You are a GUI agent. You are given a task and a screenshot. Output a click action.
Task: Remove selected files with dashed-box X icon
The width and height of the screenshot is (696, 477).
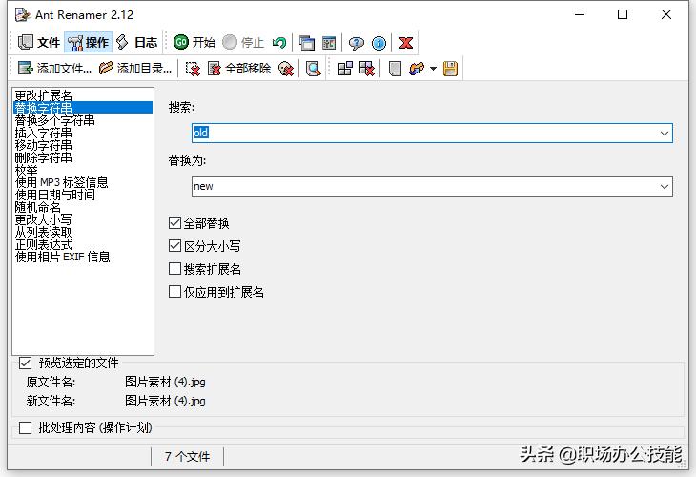pyautogui.click(x=193, y=69)
